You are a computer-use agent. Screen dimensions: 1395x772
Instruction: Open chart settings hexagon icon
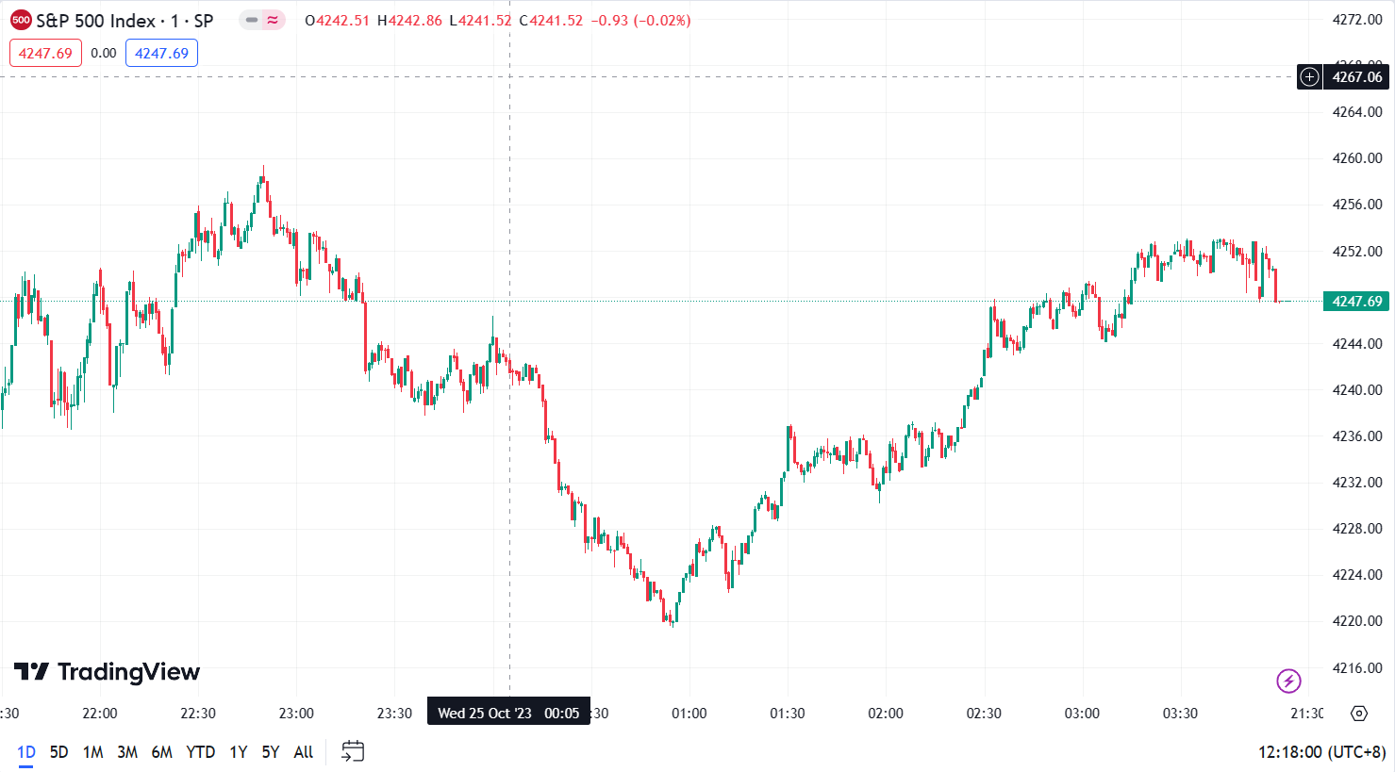click(x=1359, y=714)
